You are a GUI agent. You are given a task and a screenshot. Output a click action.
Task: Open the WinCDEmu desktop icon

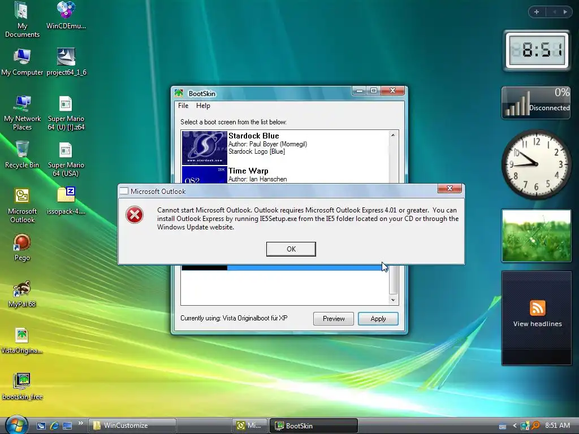[66, 16]
